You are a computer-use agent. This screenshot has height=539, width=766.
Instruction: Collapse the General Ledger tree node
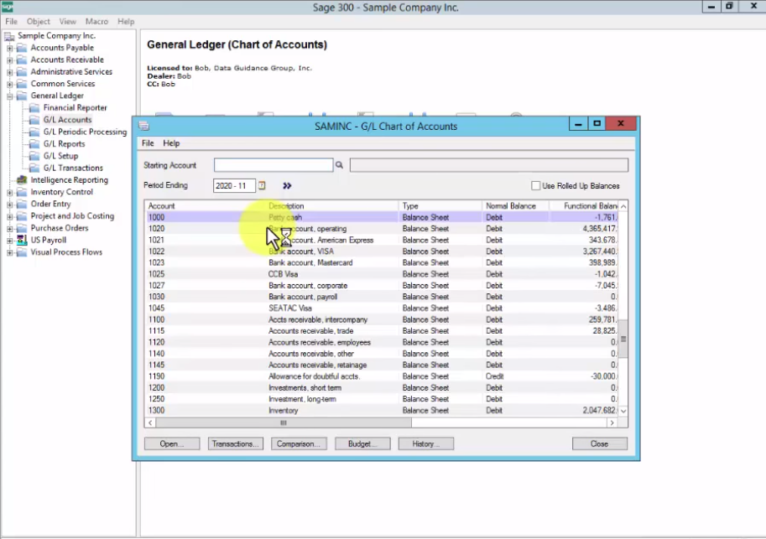point(10,96)
